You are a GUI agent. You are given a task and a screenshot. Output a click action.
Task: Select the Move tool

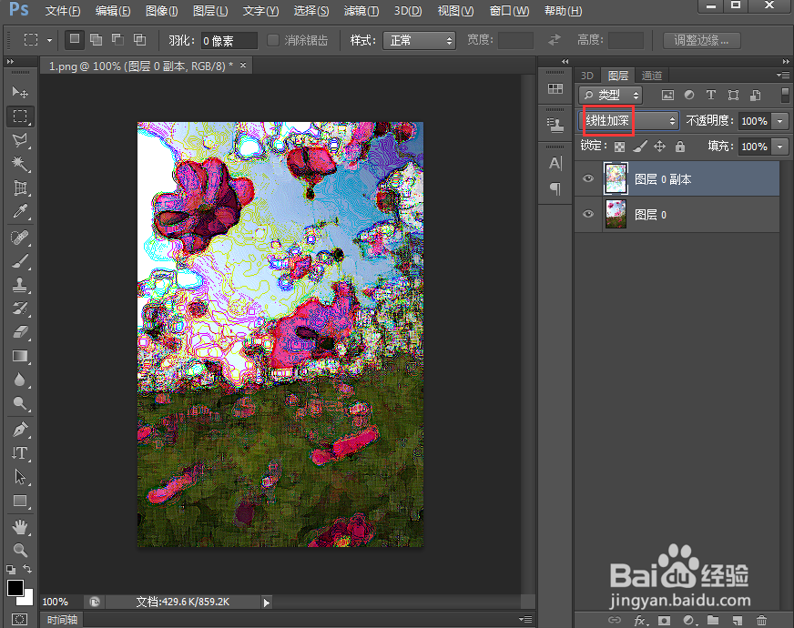tap(20, 92)
